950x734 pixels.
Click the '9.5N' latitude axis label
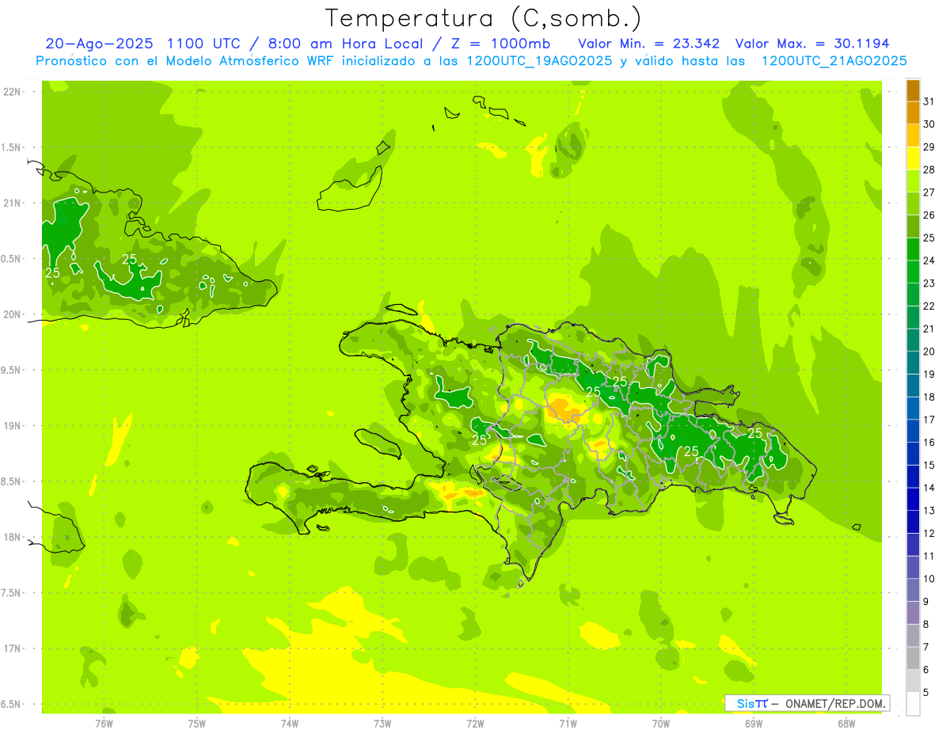pyautogui.click(x=12, y=371)
